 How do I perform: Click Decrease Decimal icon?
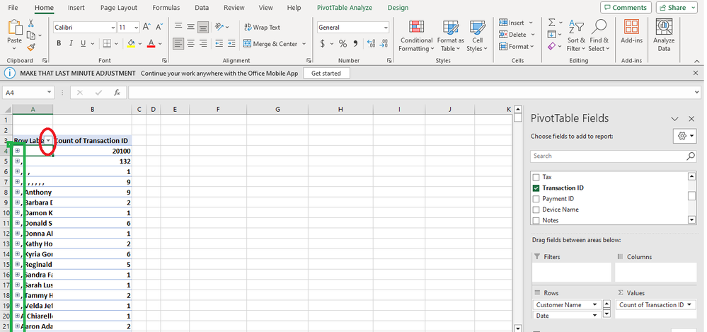(x=384, y=44)
